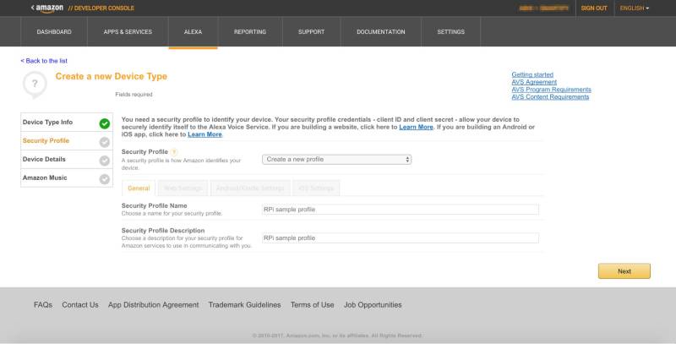This screenshot has width=676, height=344.
Task: Select the iOS Settings tab
Action: (316, 188)
